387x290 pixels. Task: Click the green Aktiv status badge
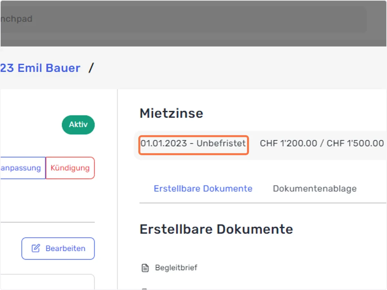[78, 125]
